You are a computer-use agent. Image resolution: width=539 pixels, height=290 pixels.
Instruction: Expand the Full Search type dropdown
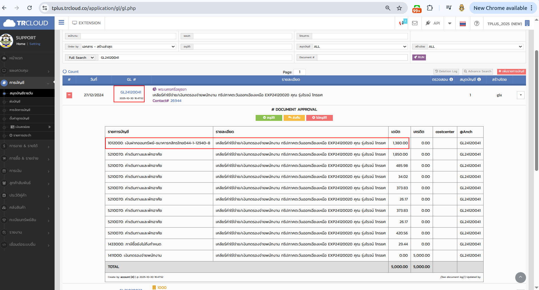(81, 58)
